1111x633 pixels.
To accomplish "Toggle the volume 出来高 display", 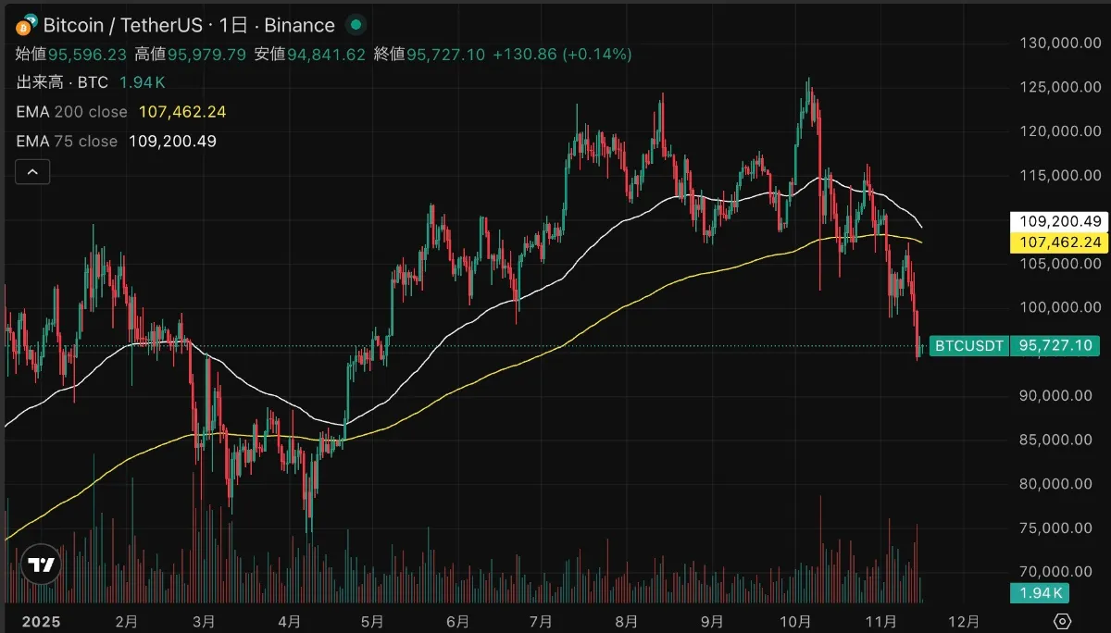I will pos(42,82).
